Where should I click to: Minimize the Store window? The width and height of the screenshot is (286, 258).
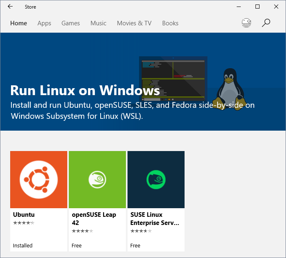[x=239, y=7]
